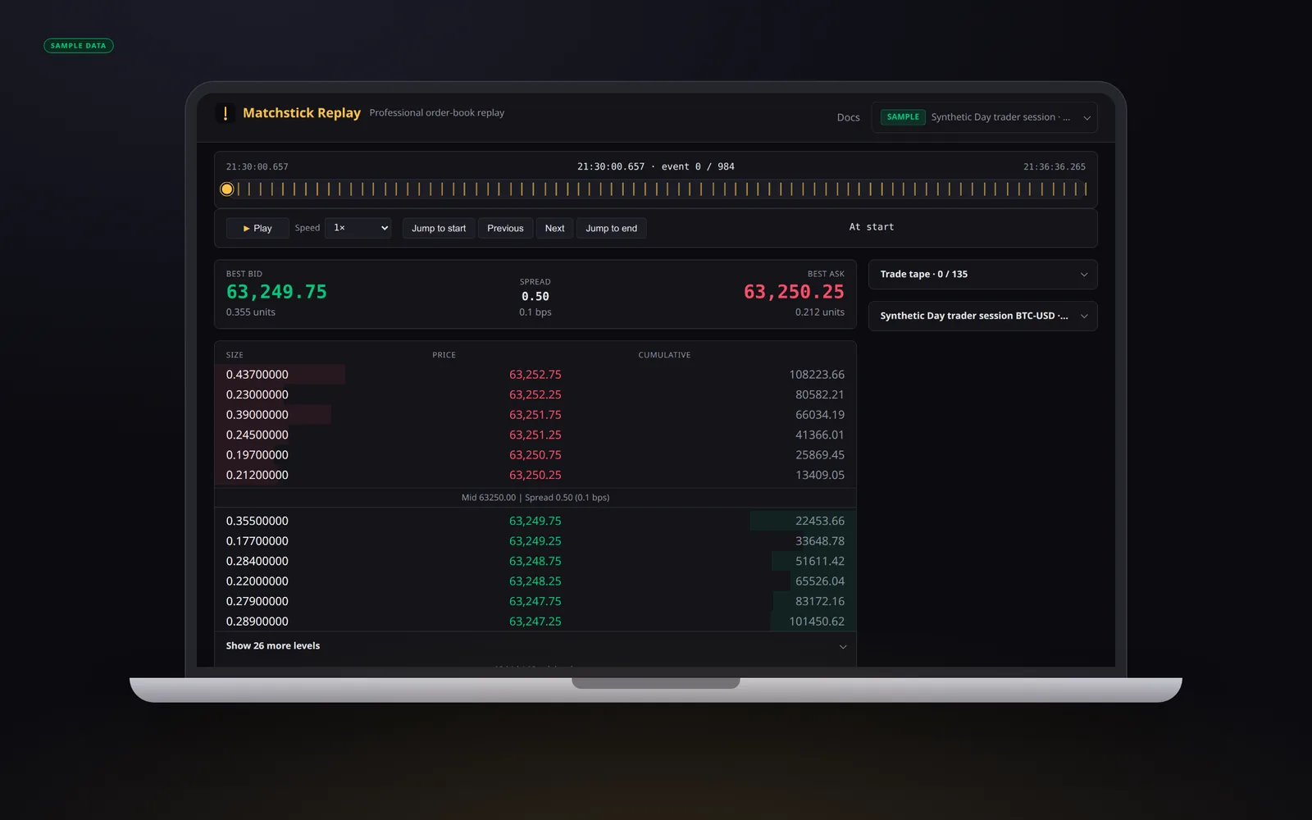Click the chevron on Show 26 more levels row
This screenshot has height=820, width=1312.
(843, 647)
